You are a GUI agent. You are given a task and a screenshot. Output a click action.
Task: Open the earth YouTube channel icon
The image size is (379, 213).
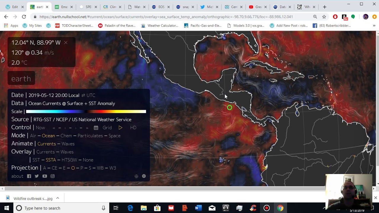tap(45, 176)
